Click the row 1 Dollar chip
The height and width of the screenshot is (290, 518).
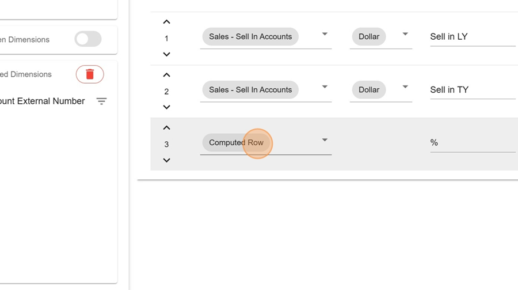tap(369, 36)
